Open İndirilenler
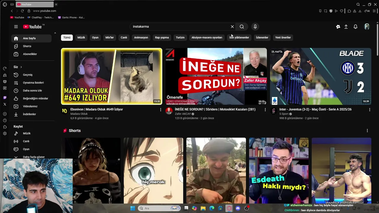Image resolution: width=379 pixels, height=213 pixels. click(31, 114)
